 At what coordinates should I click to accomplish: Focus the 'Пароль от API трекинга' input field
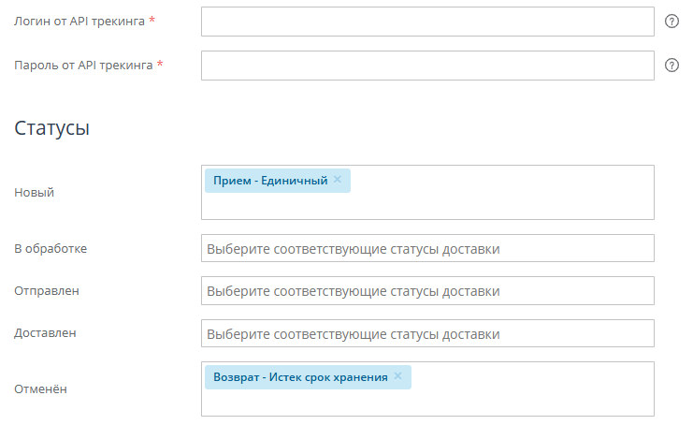[x=427, y=66]
